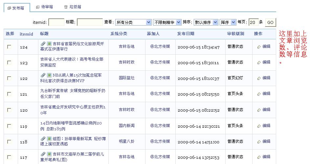Click the pencil edit icon for row 117
Screen dimensions: 310x164
pyautogui.click(x=259, y=157)
